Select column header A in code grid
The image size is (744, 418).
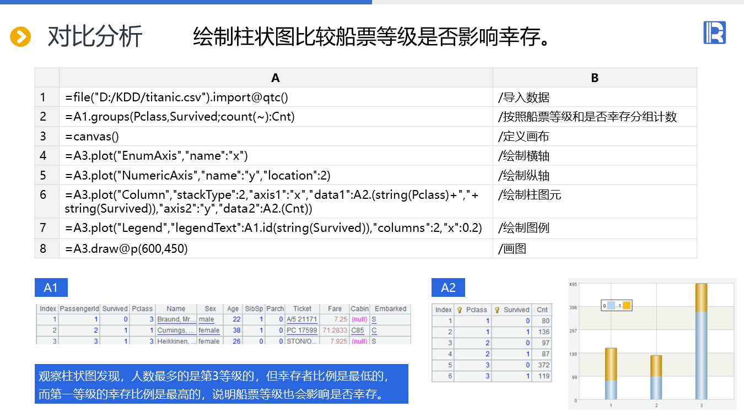(276, 78)
